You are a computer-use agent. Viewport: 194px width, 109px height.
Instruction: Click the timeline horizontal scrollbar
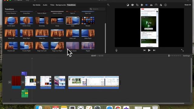point(94,103)
